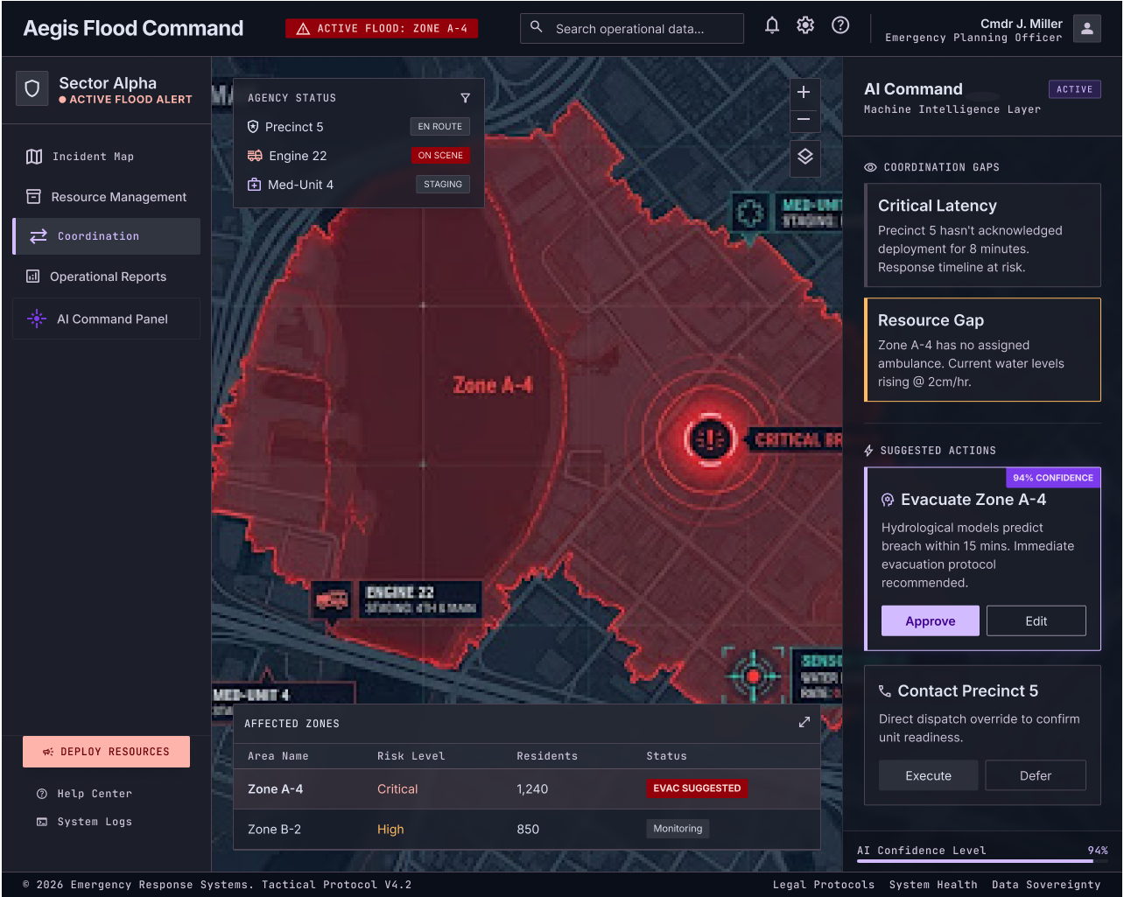Click the Contact Precinct 5 phone icon
The height and width of the screenshot is (897, 1124).
(885, 691)
